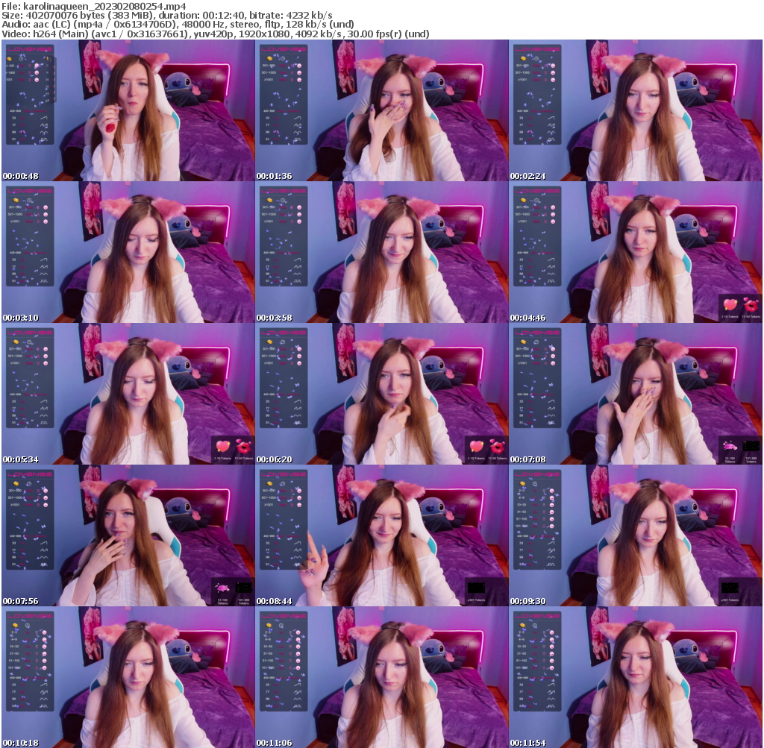764x748 pixels.
Task: Click the kiss emoji beside the 1-500 row
Action: point(37,66)
